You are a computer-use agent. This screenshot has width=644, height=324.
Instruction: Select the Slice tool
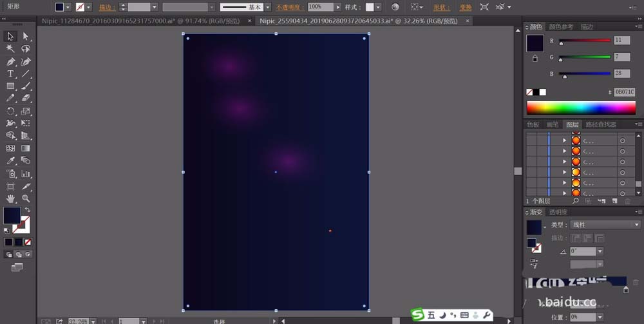[26, 186]
